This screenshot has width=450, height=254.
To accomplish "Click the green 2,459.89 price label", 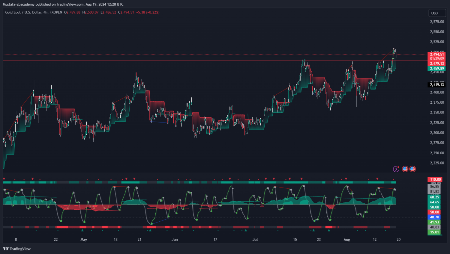I will point(436,69).
